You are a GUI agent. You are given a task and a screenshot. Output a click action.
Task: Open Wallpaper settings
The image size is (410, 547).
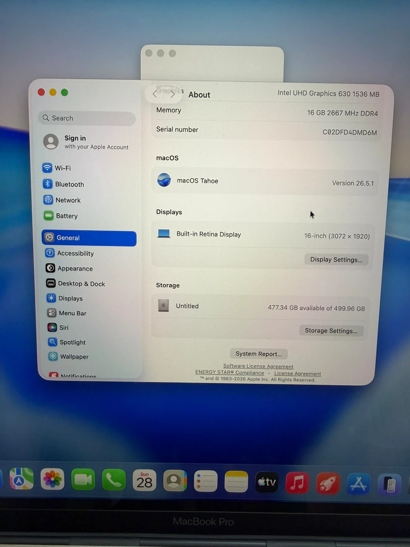pos(68,357)
